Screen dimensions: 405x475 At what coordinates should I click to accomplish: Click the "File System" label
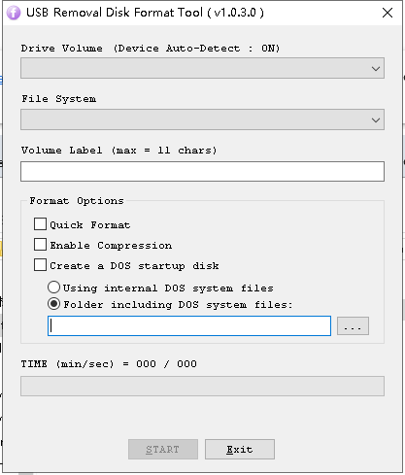tap(59, 99)
